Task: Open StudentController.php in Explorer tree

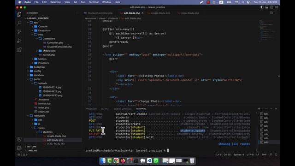Action: (59, 47)
